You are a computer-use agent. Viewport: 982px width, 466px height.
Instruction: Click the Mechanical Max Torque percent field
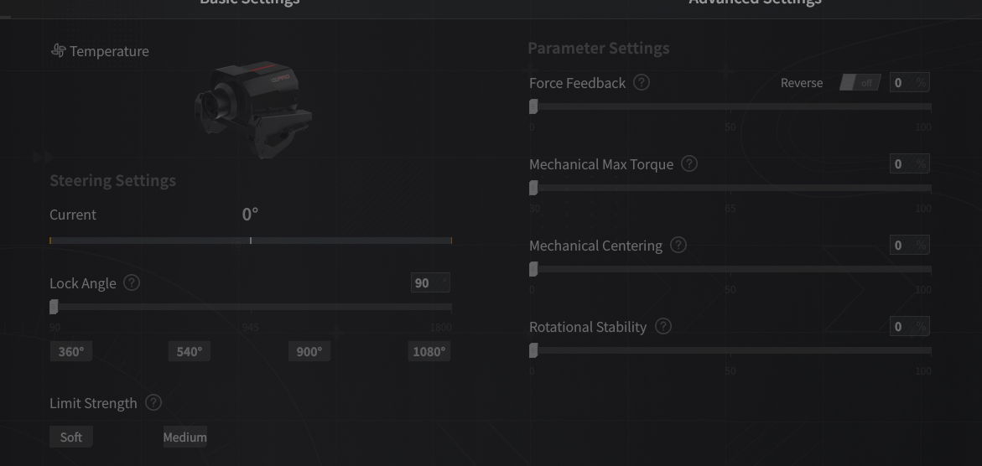pos(909,163)
